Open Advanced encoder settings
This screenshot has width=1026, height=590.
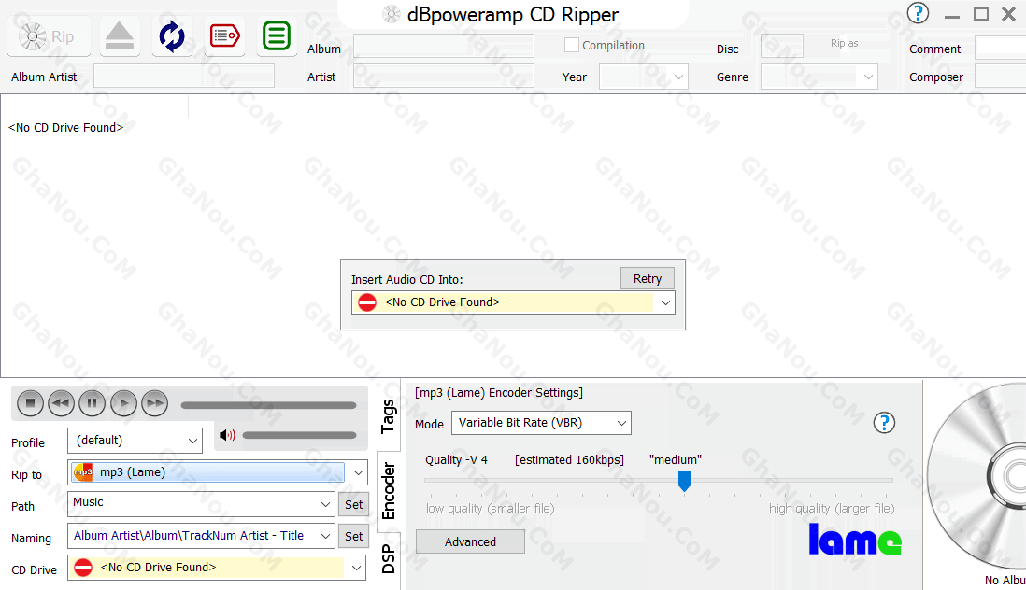coord(470,541)
